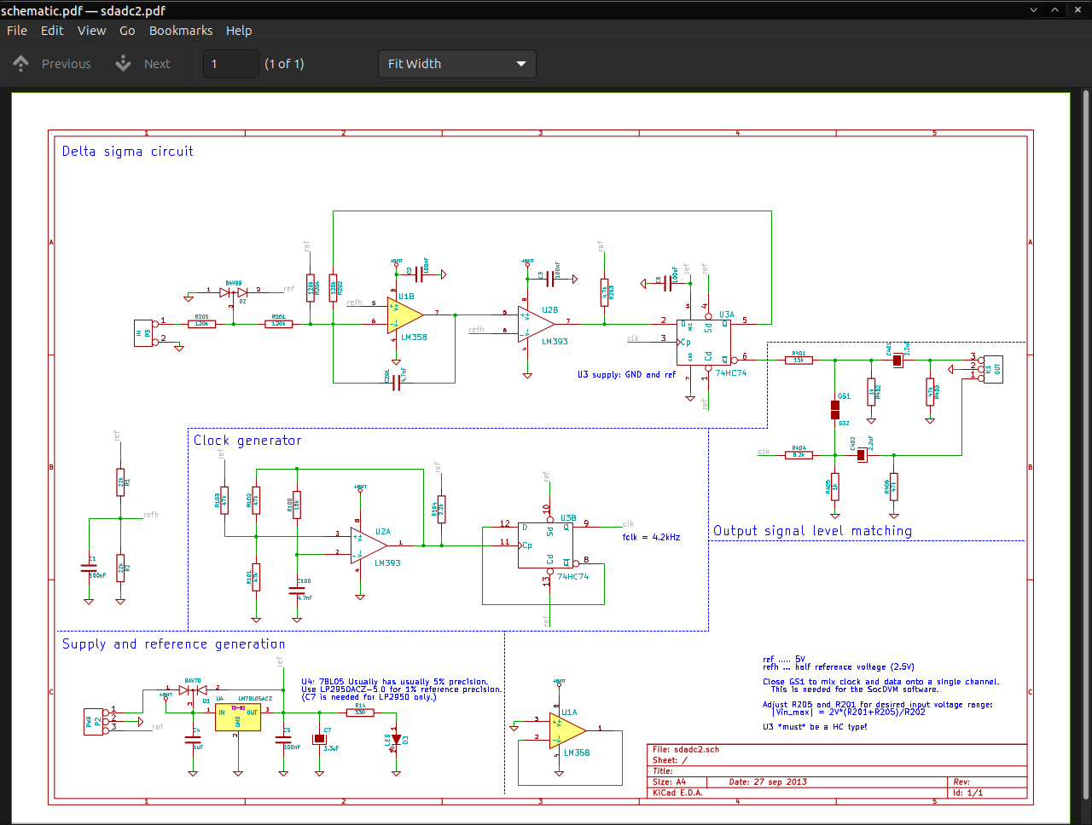Click the U4 LM78L05ACZ regulator symbol

click(x=237, y=718)
